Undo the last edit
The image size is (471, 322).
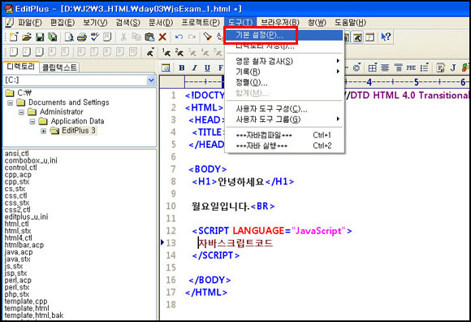[x=179, y=37]
